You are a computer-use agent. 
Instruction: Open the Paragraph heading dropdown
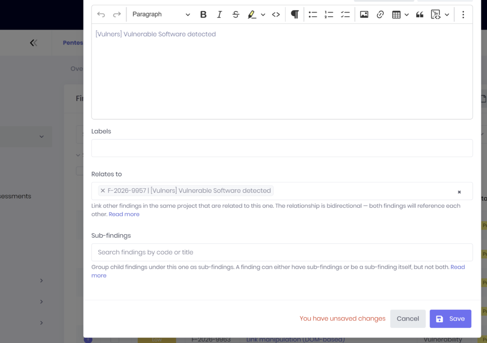coord(161,15)
